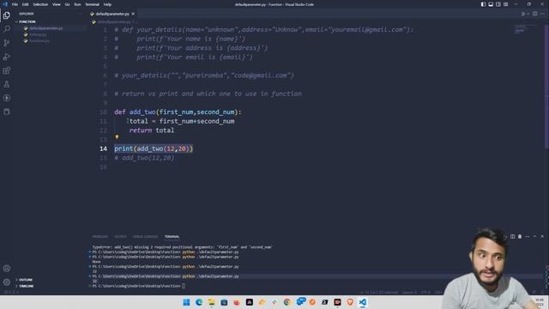The width and height of the screenshot is (549, 309).
Task: Open the Go menu
Action: pos(67,4)
